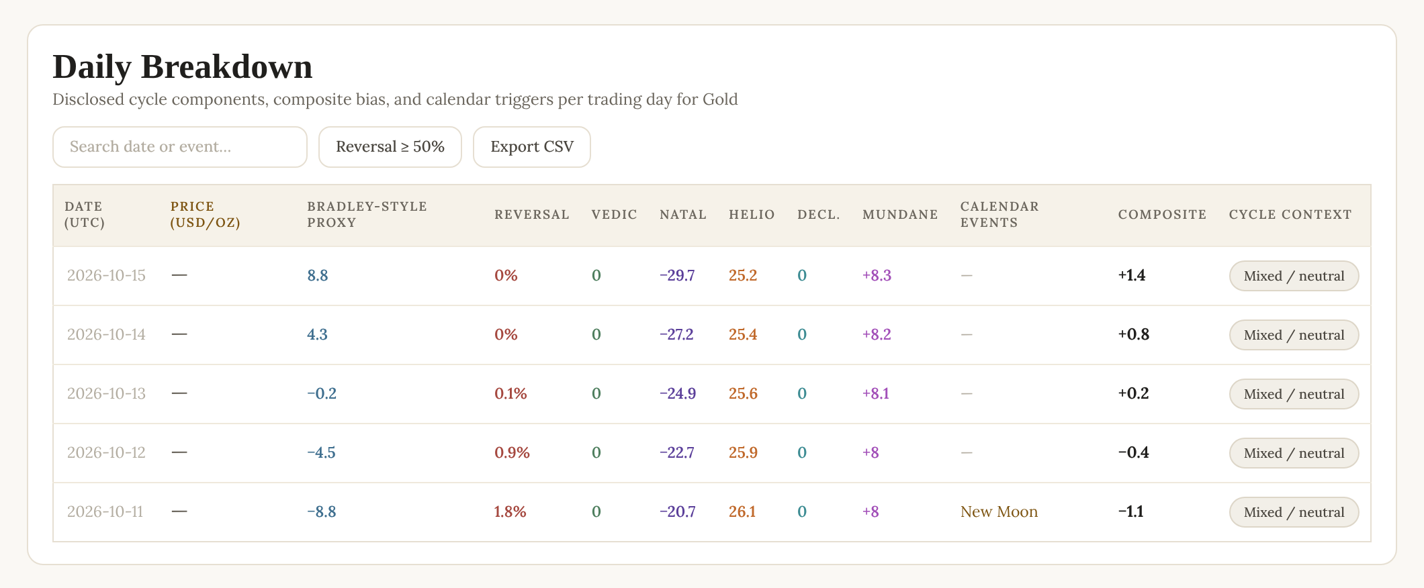This screenshot has width=1424, height=588.
Task: Click the 26.1 helio value
Action: click(742, 512)
